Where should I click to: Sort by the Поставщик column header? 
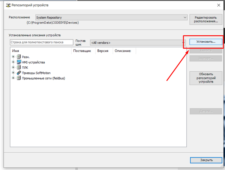point(83,51)
